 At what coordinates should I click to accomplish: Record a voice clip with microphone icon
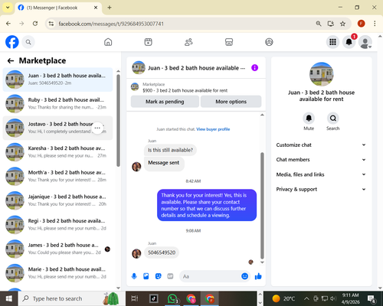(134, 276)
